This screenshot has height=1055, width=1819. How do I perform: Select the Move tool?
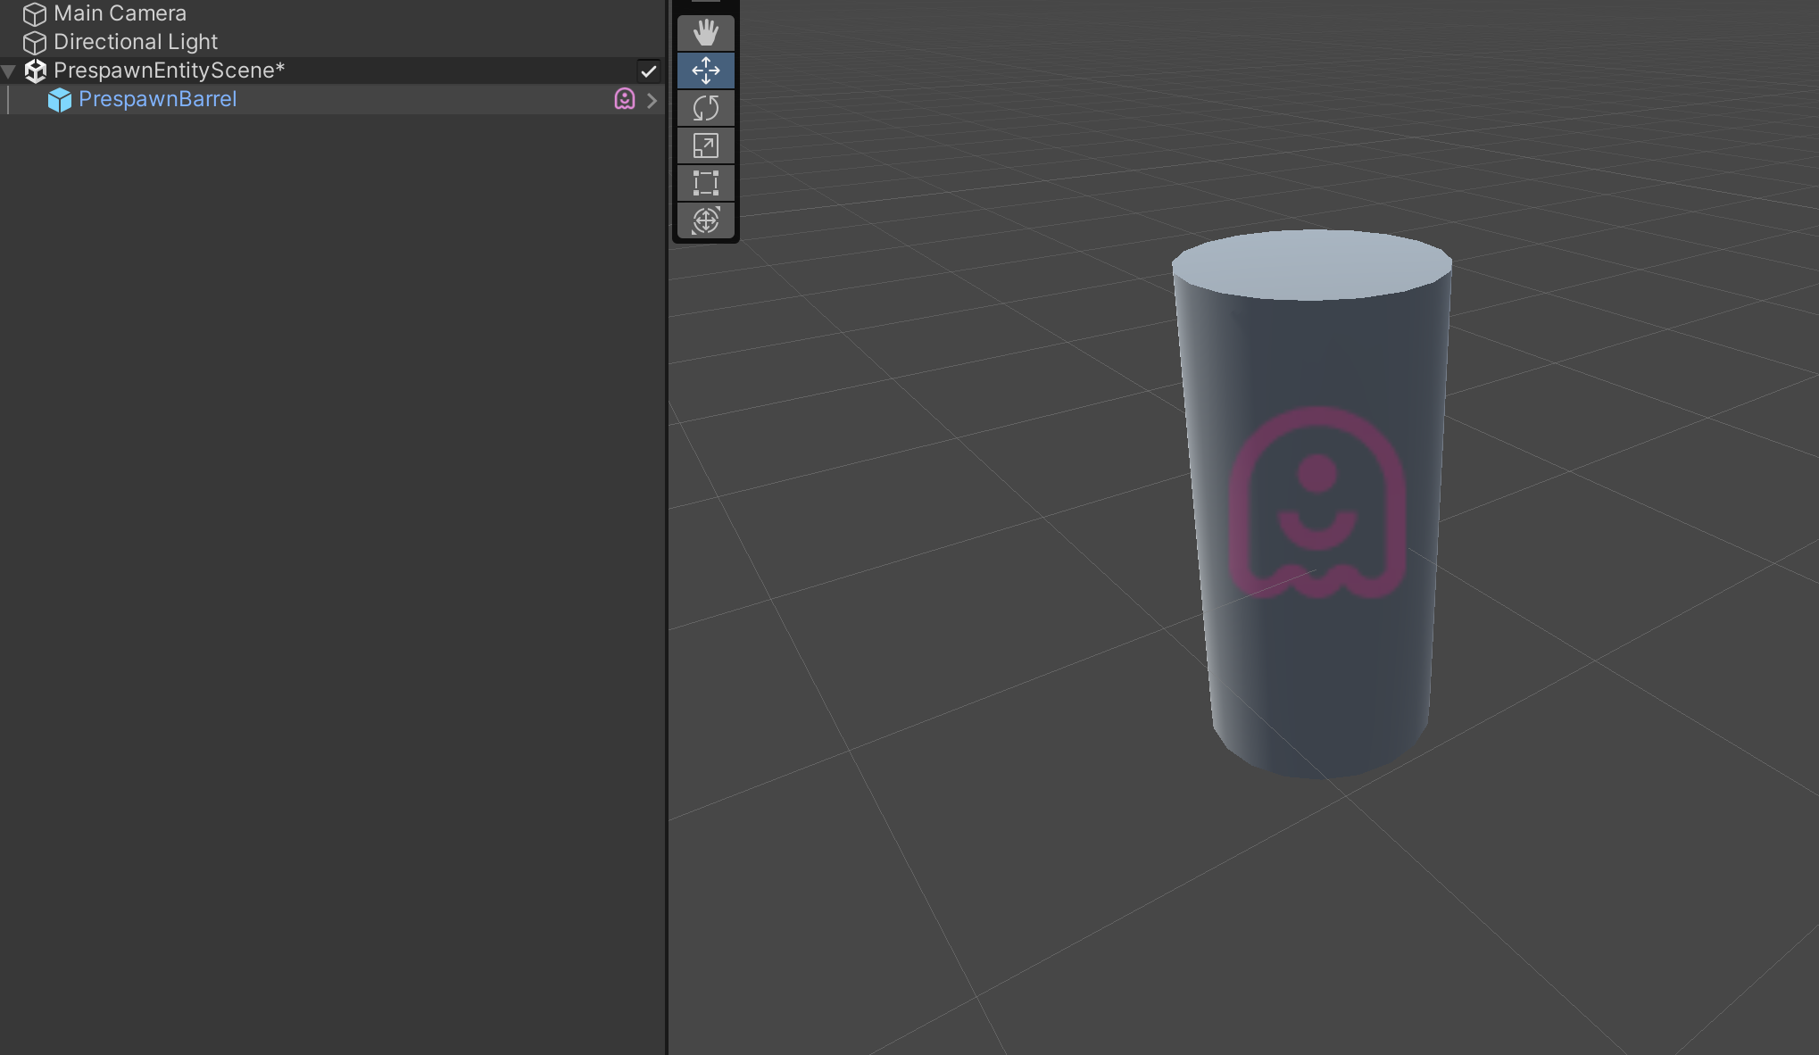pyautogui.click(x=705, y=71)
